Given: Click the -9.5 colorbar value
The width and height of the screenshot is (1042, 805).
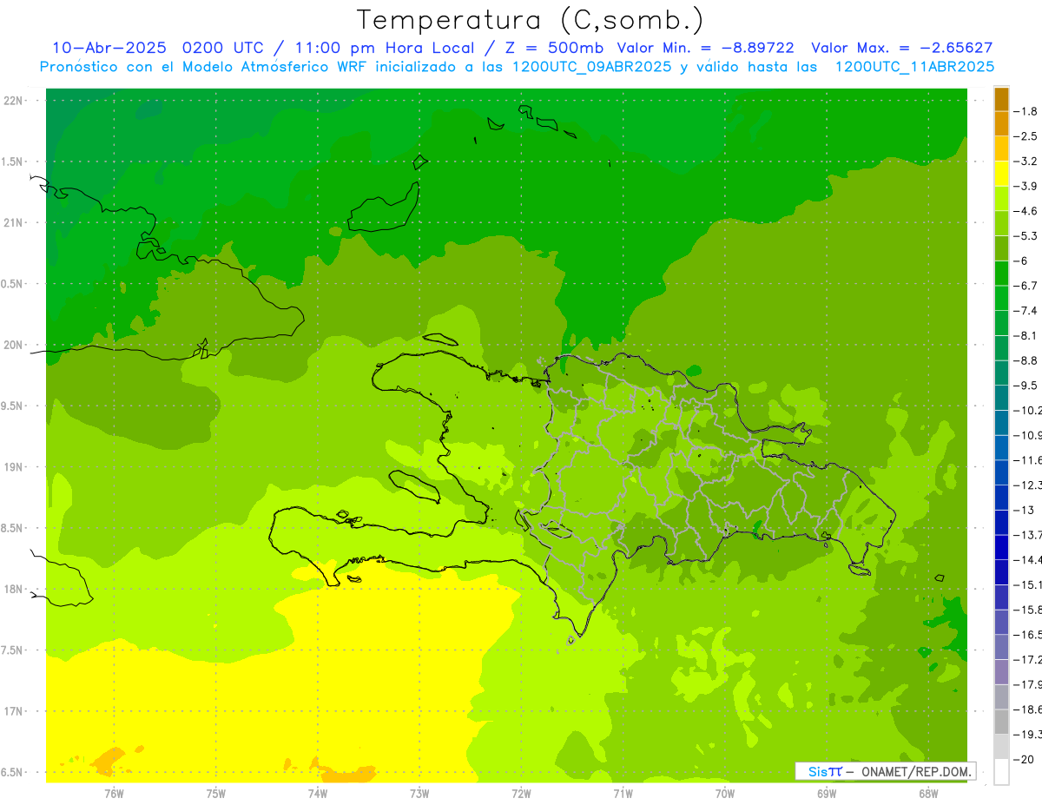Looking at the screenshot, I should coord(1026,386).
